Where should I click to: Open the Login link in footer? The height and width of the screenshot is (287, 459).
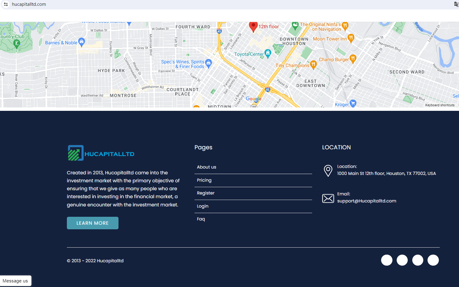point(202,206)
